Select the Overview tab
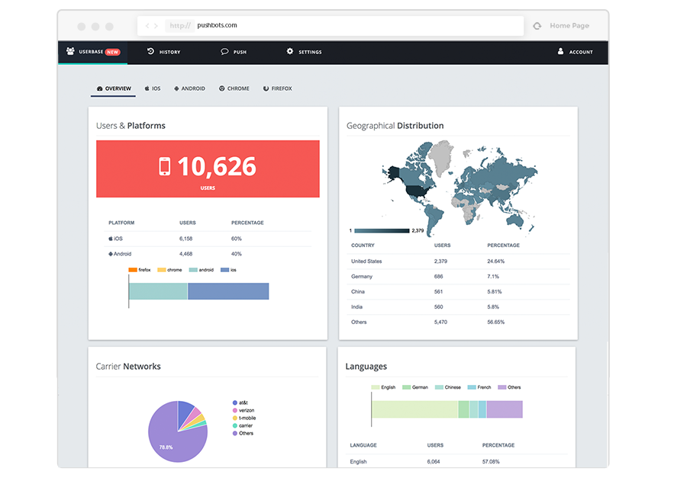 (x=114, y=88)
